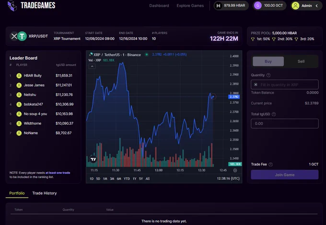Switch to the Trade History tab
This screenshot has width=326, height=225.
click(x=45, y=193)
